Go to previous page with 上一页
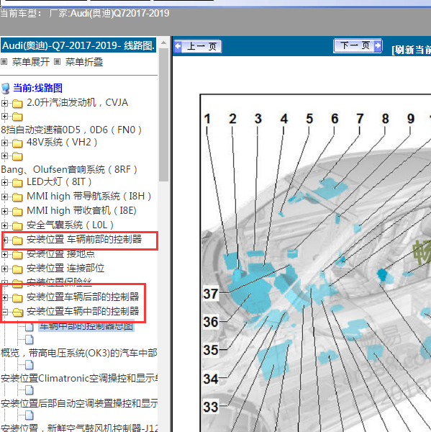Screen dimensions: 431x432 point(198,46)
